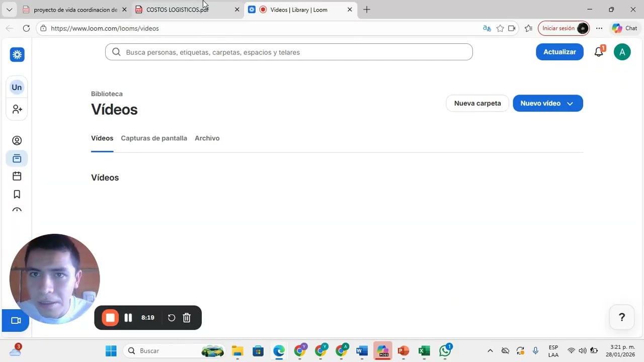Open the notifications bell
This screenshot has width=644, height=362.
point(599,52)
